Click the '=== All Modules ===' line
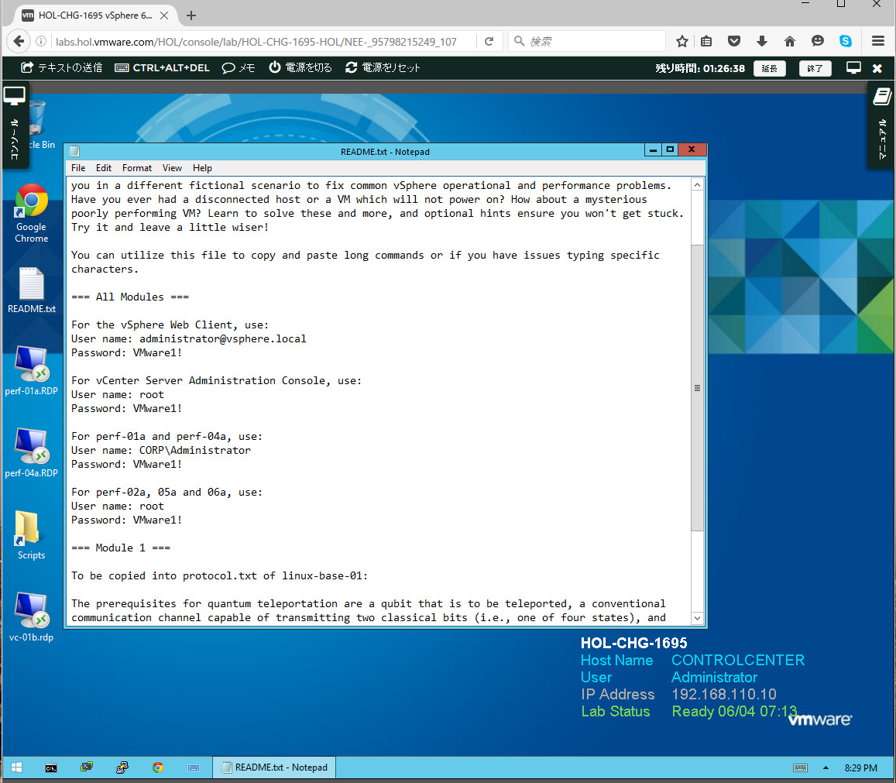Screen dimensions: 896x783 point(129,297)
